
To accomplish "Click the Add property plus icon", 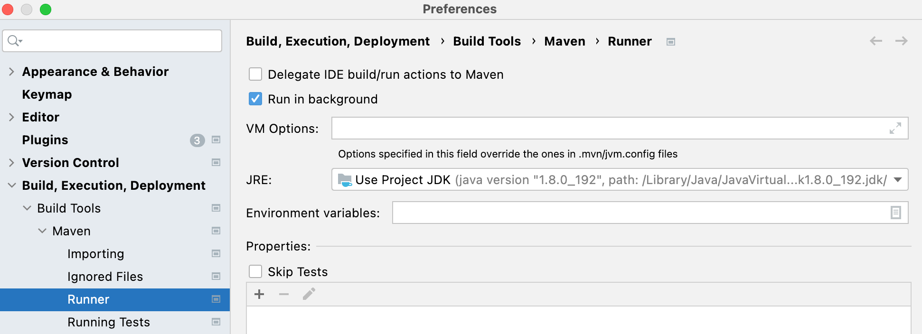I will (x=259, y=294).
